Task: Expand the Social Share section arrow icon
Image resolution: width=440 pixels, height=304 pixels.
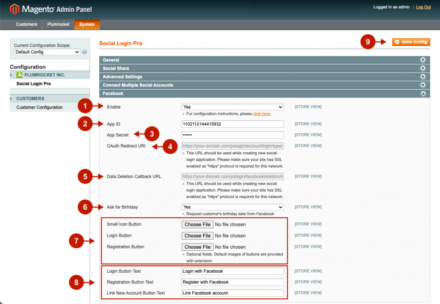Action: click(x=423, y=69)
